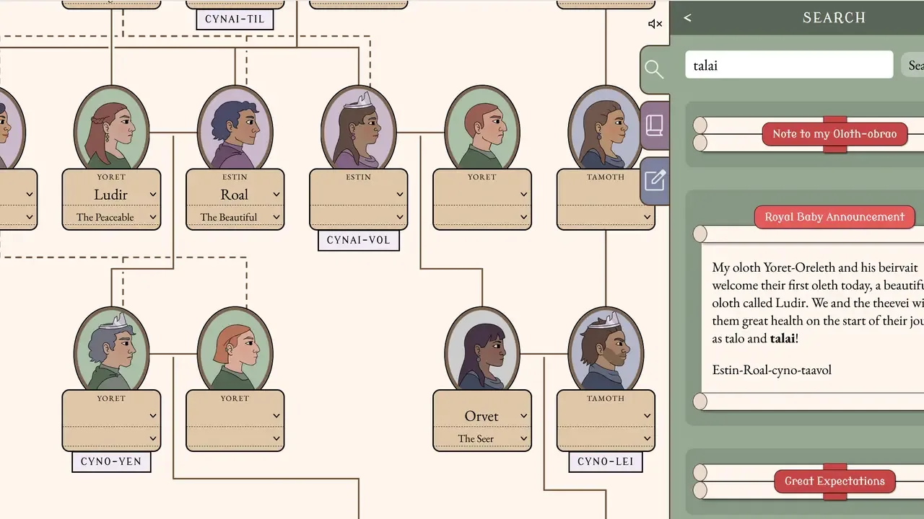Go back using the search panel arrow

coord(687,18)
